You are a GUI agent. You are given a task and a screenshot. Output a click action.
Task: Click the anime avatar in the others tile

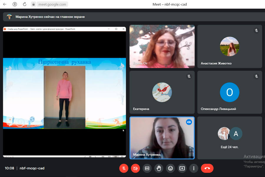pos(223,134)
